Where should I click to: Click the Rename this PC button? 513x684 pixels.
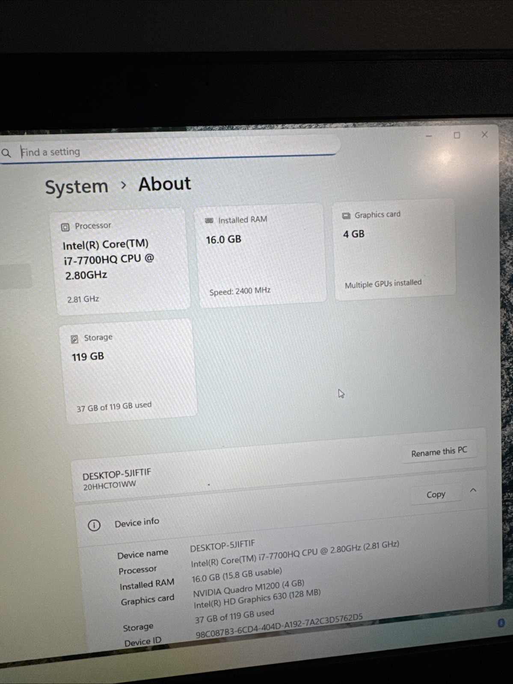pos(439,452)
